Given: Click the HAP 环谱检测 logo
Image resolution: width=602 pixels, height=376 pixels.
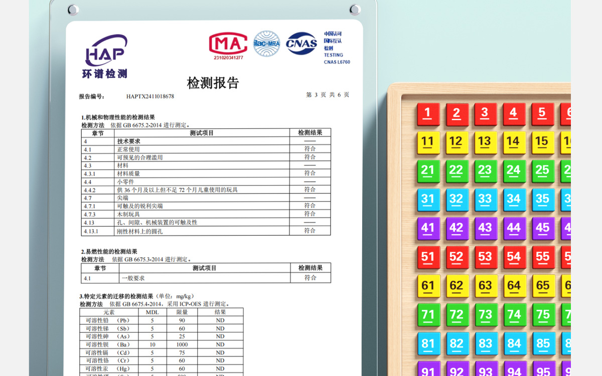Looking at the screenshot, I should [105, 56].
